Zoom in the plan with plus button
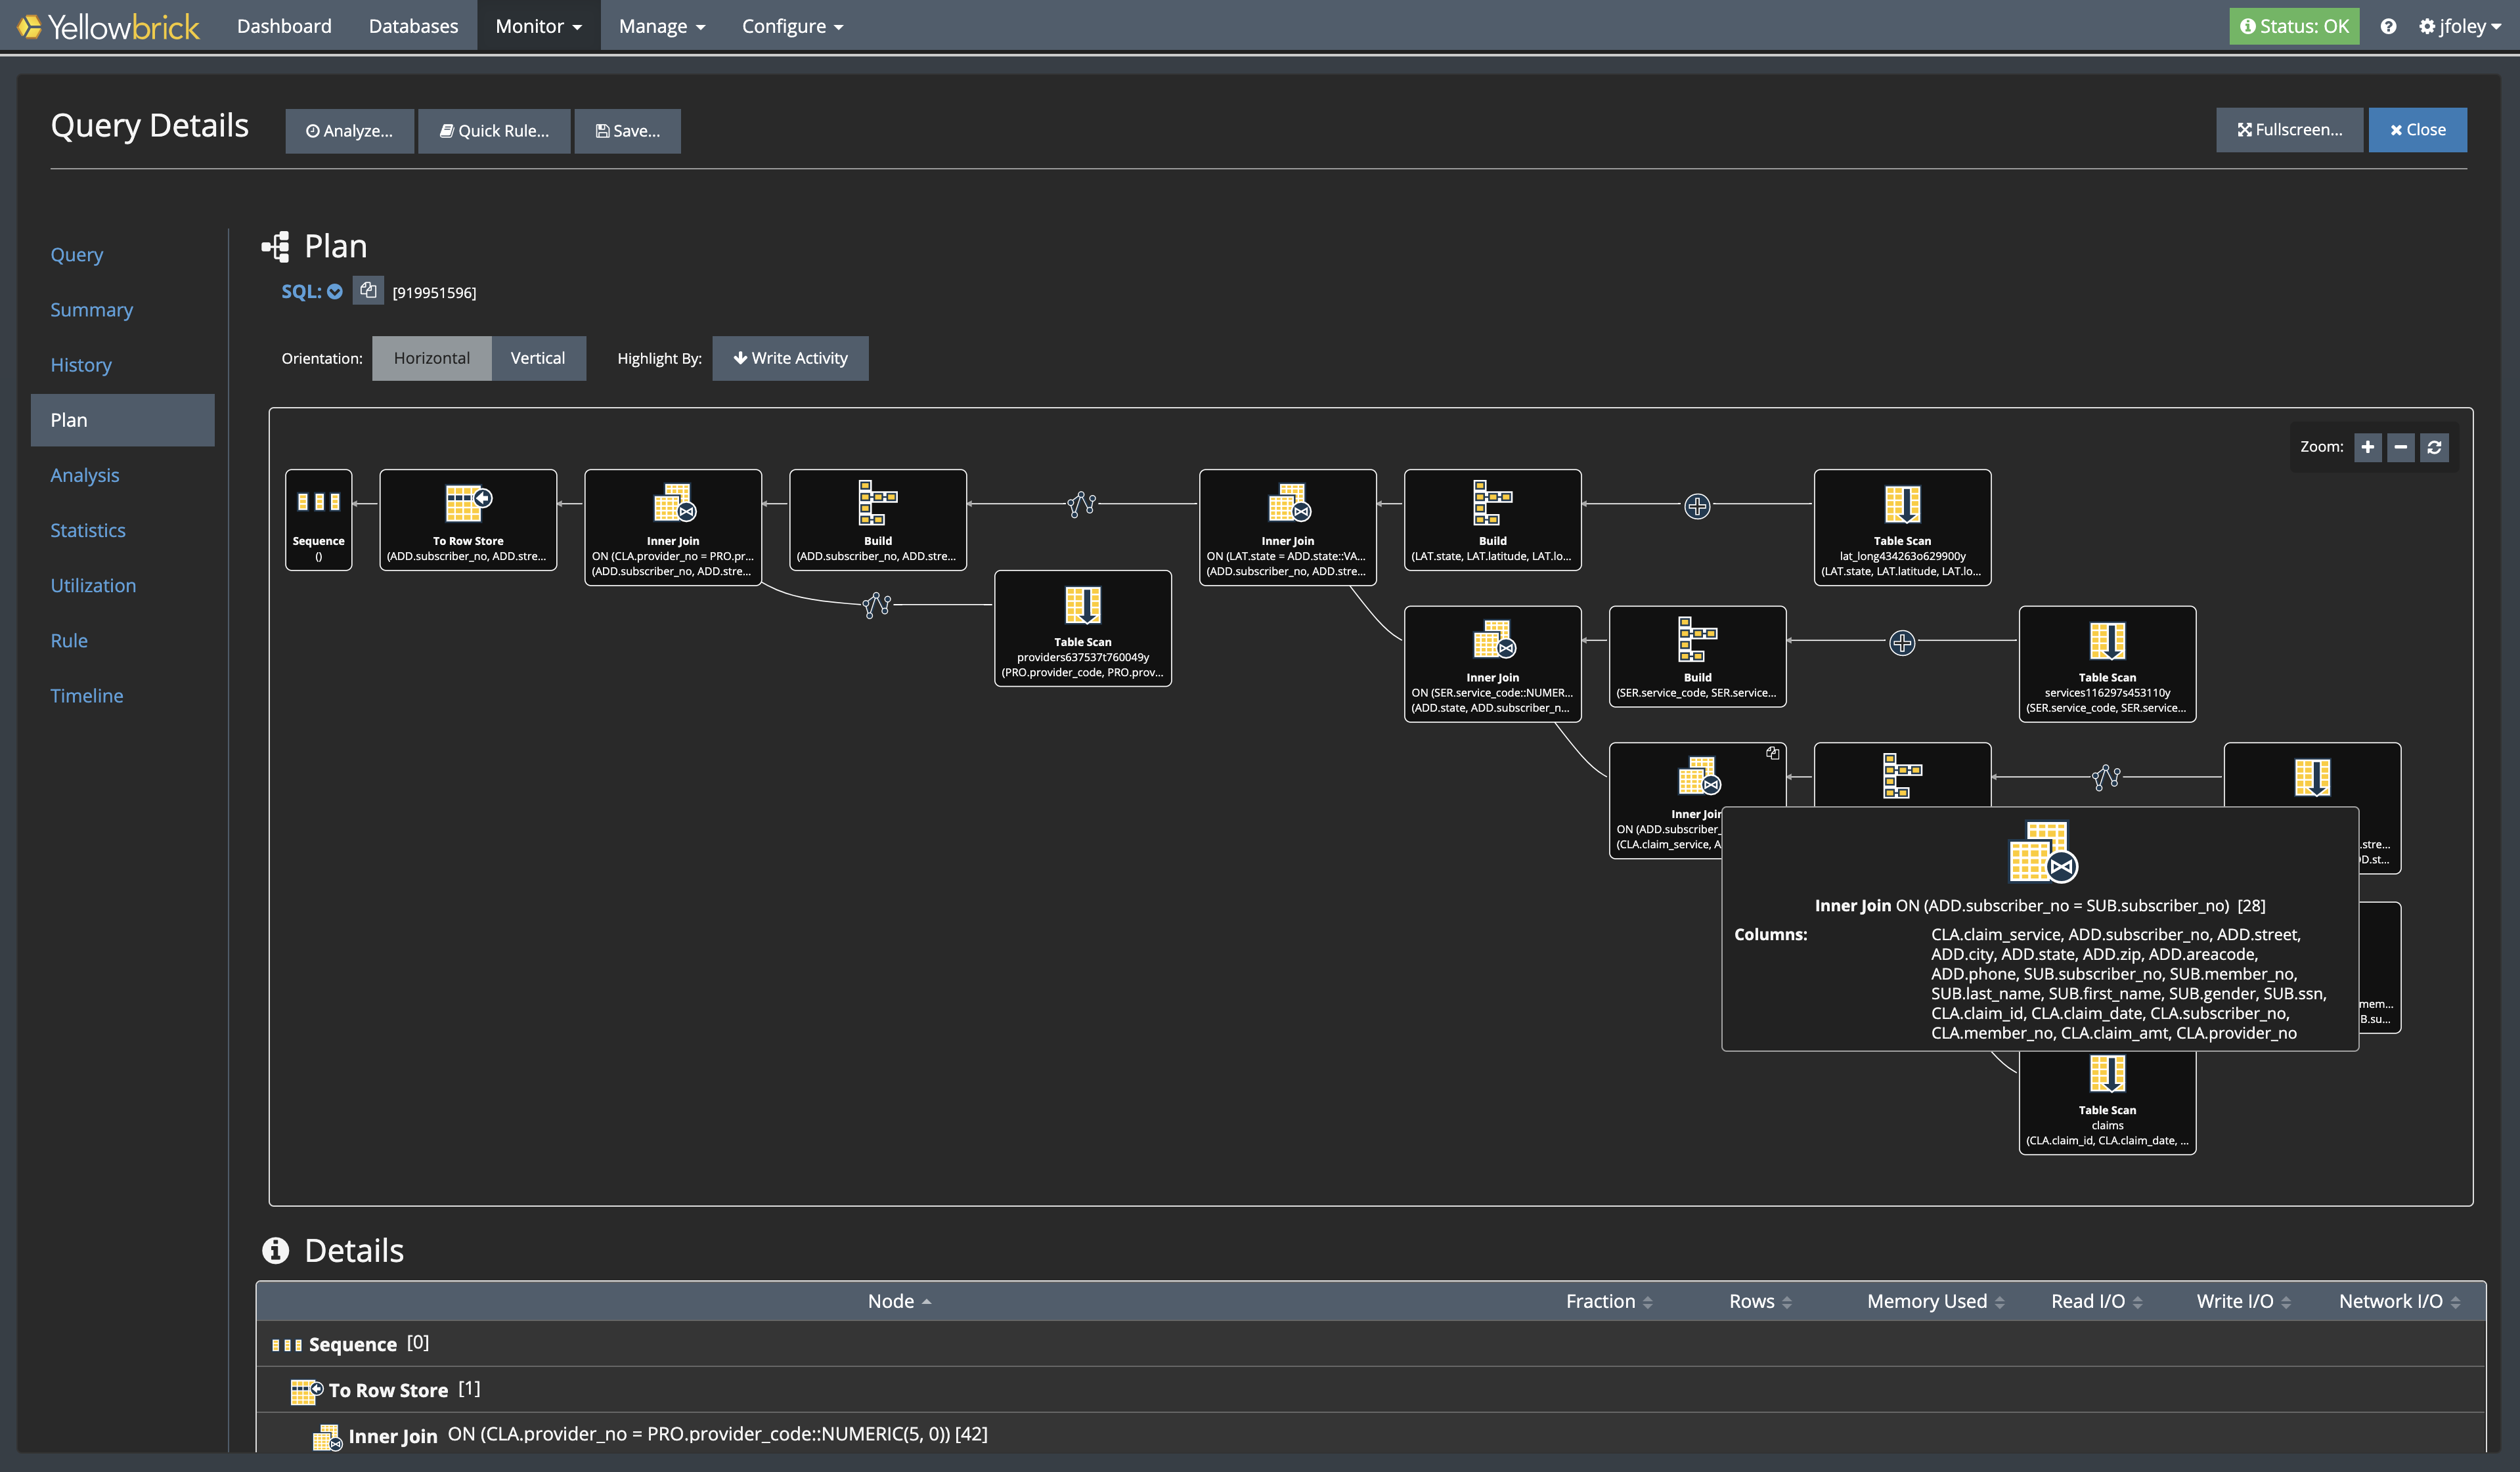Image resolution: width=2520 pixels, height=1472 pixels. [x=2368, y=447]
